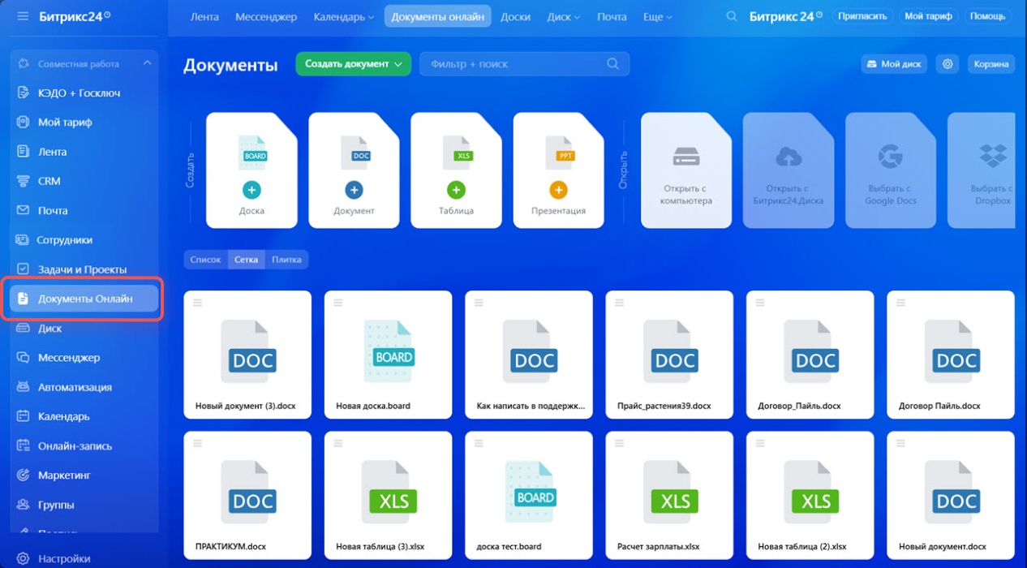Click the Мессенджер chat icon in the sidebar
This screenshot has width=1027, height=568.
tap(23, 357)
